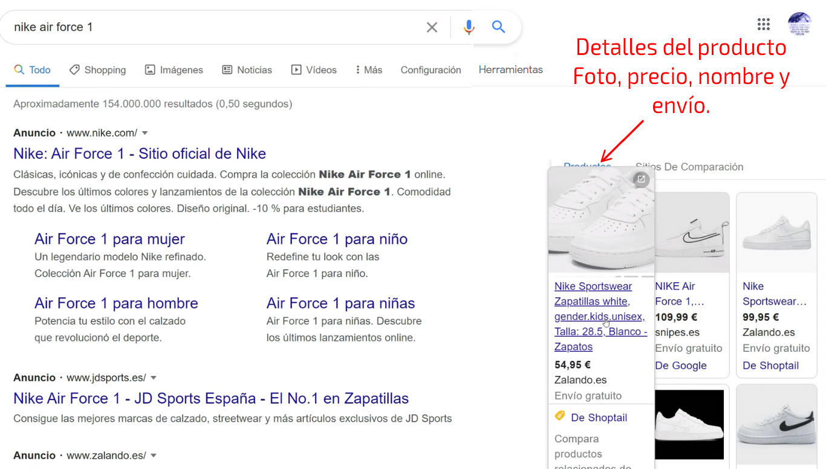Open the Noticias tab
The height and width of the screenshot is (469, 826).
click(247, 70)
